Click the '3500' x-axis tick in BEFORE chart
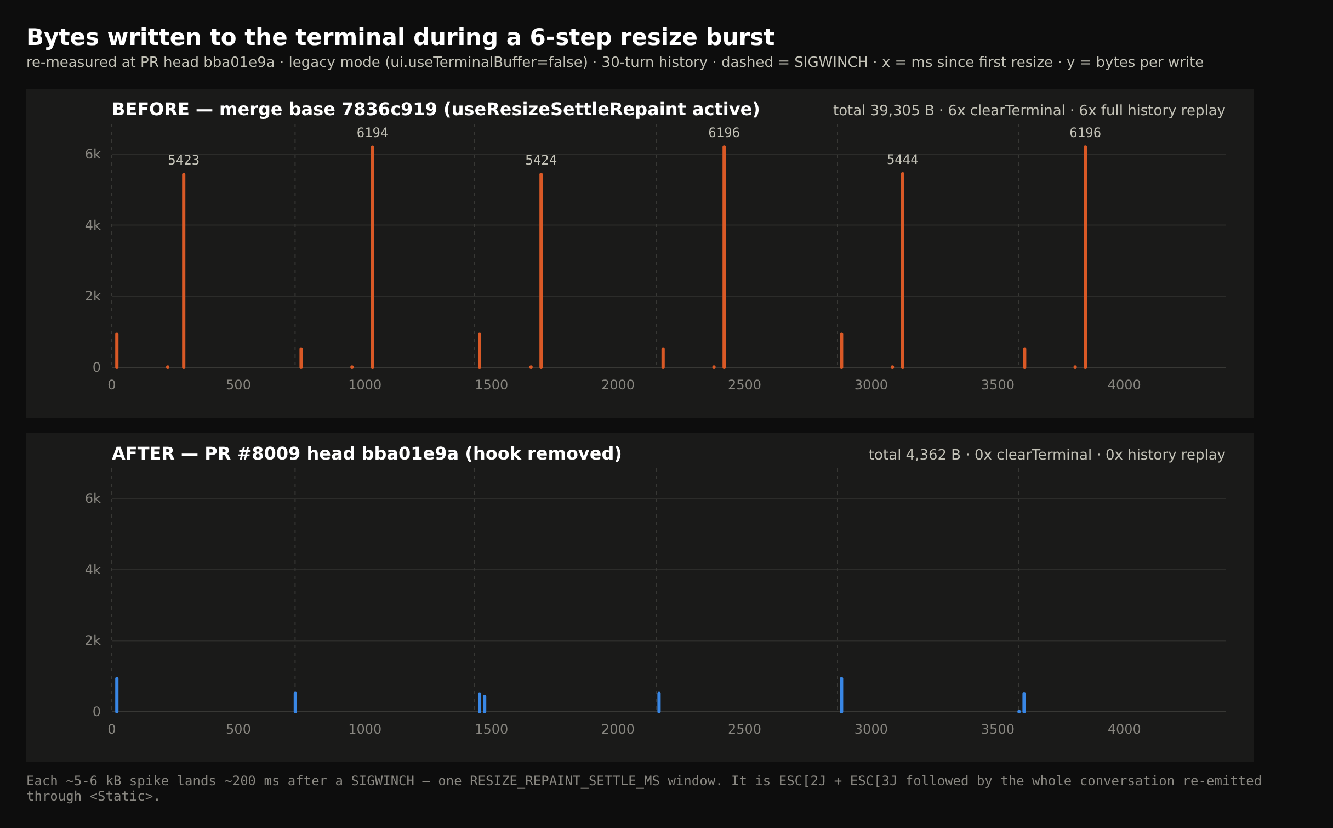This screenshot has width=1333, height=828. (x=998, y=385)
